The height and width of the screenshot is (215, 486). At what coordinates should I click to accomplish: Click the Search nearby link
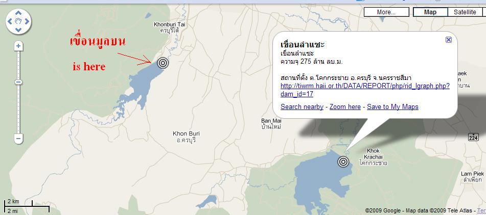(302, 107)
